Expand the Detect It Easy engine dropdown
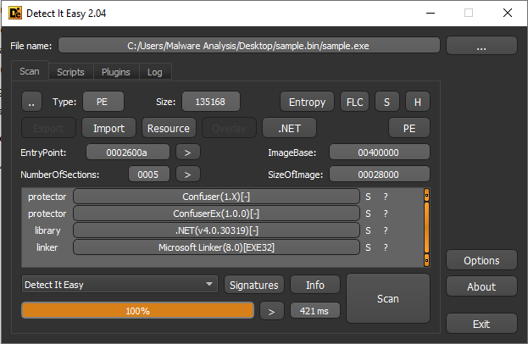The image size is (528, 344). 119,285
